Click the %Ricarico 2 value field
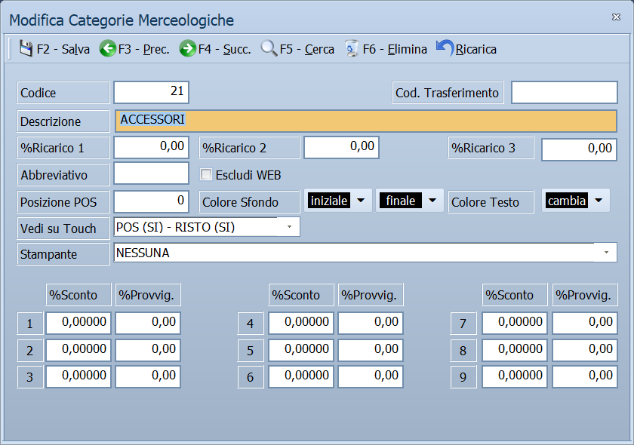634x445 pixels. click(341, 148)
